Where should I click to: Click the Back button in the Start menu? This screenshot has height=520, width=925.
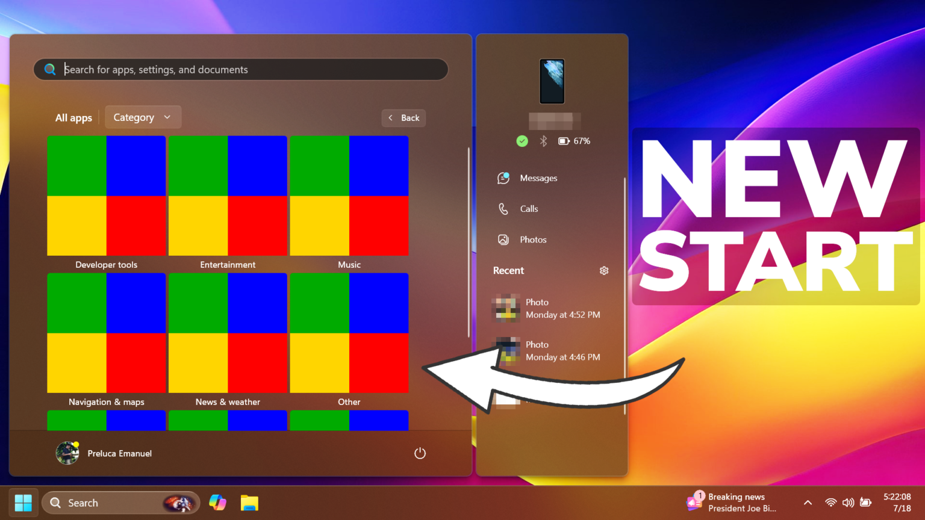pos(403,117)
